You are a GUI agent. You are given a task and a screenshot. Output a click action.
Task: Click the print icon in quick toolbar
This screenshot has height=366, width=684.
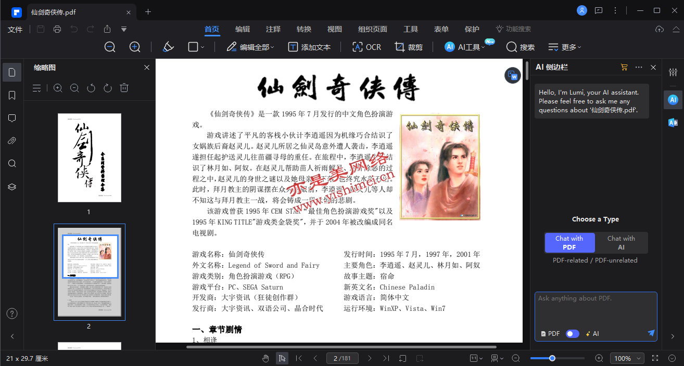point(57,29)
